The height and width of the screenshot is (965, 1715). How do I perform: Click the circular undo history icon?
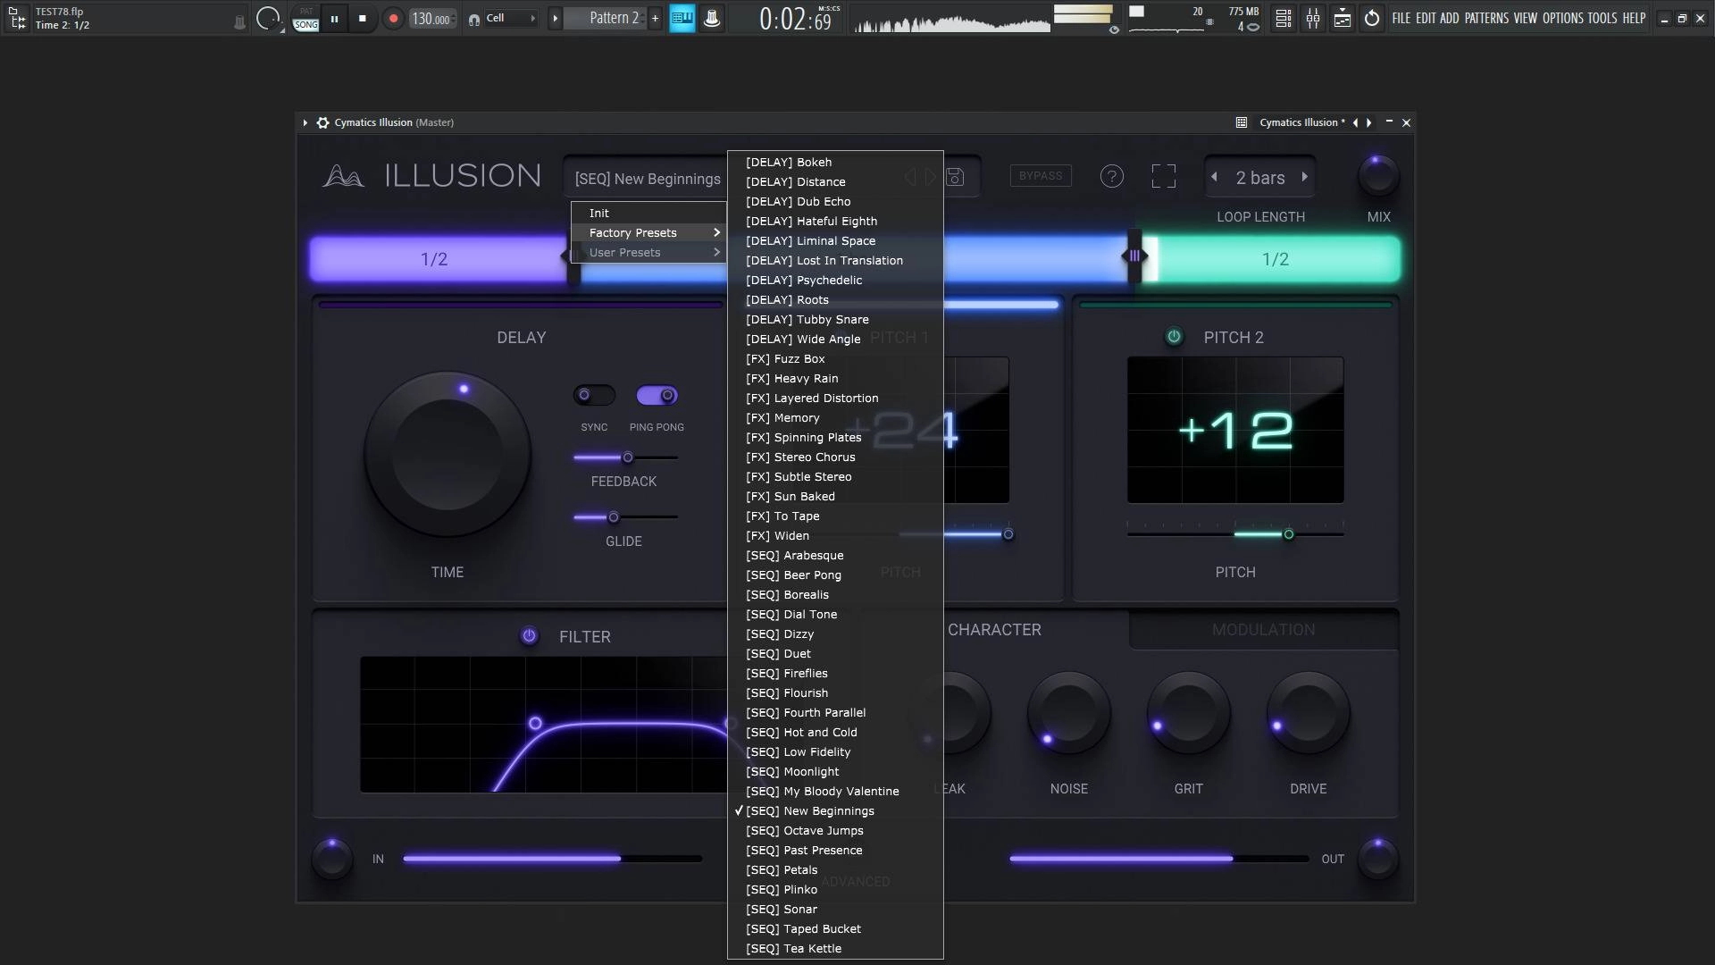(x=1372, y=18)
